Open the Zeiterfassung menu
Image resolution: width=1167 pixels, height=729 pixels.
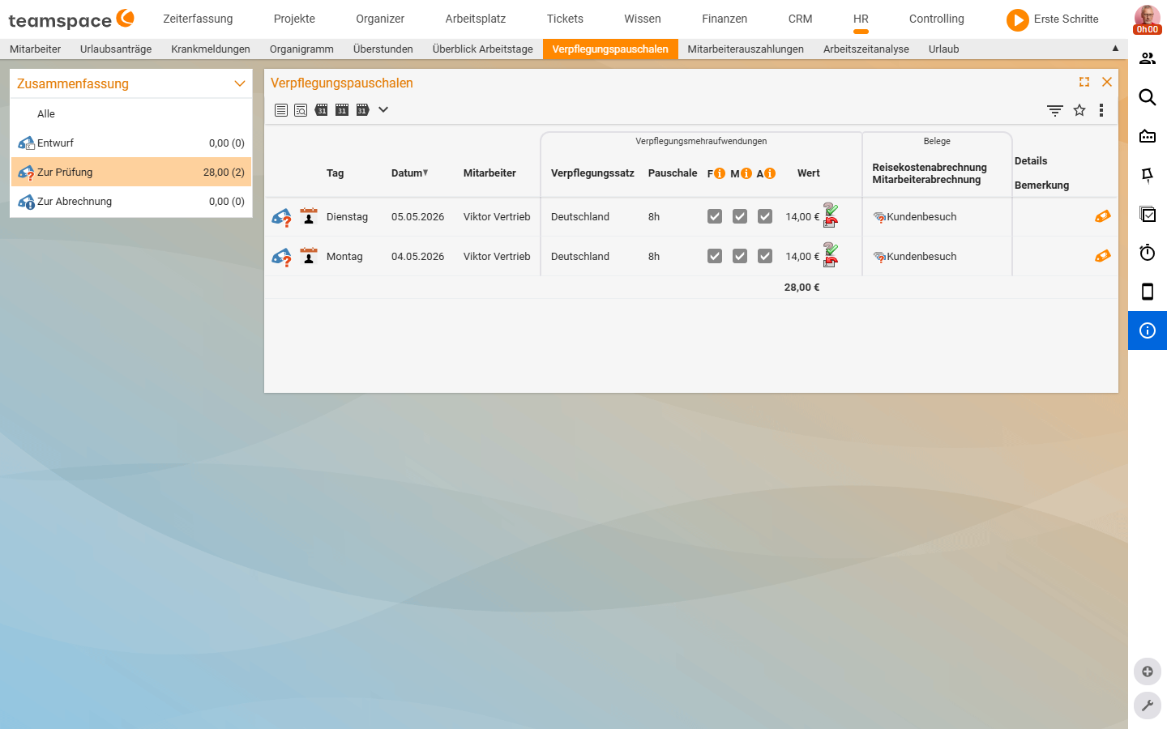tap(198, 19)
